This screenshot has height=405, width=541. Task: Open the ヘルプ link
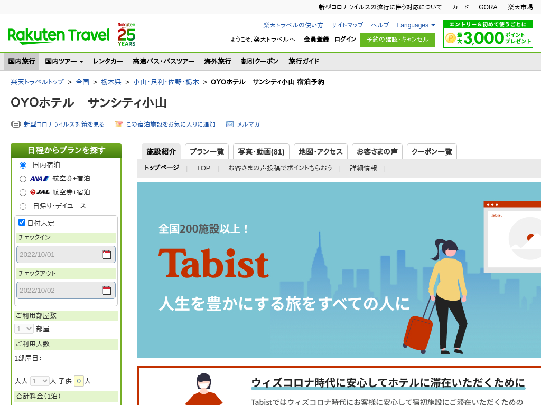pyautogui.click(x=380, y=25)
